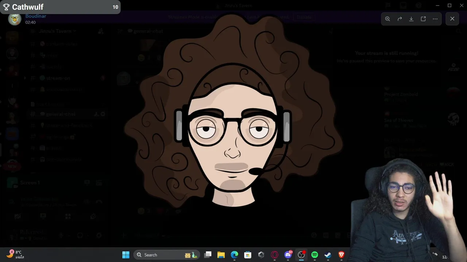Open the Windows Start menu

tap(126, 255)
